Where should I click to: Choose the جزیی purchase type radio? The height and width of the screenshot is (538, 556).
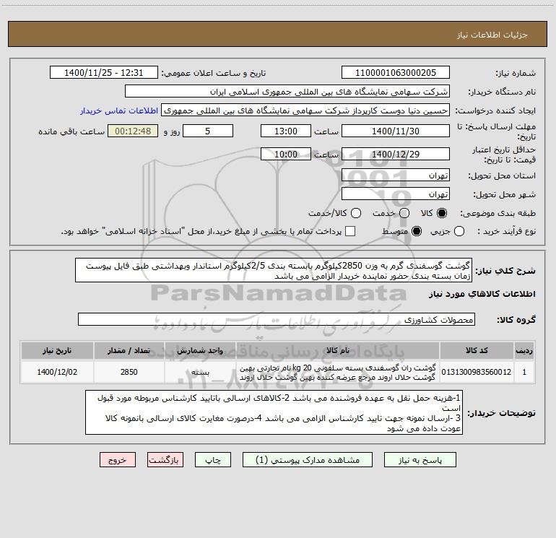pyautogui.click(x=459, y=231)
